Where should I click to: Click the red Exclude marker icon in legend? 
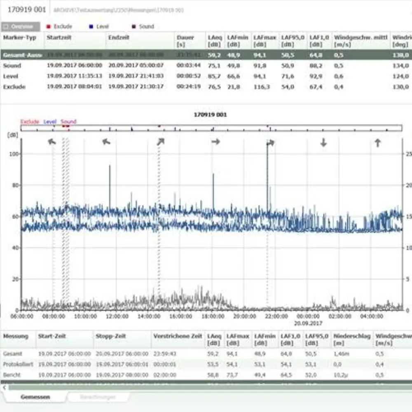49,27
